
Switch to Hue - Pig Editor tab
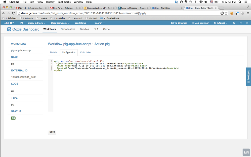(x=168, y=8)
